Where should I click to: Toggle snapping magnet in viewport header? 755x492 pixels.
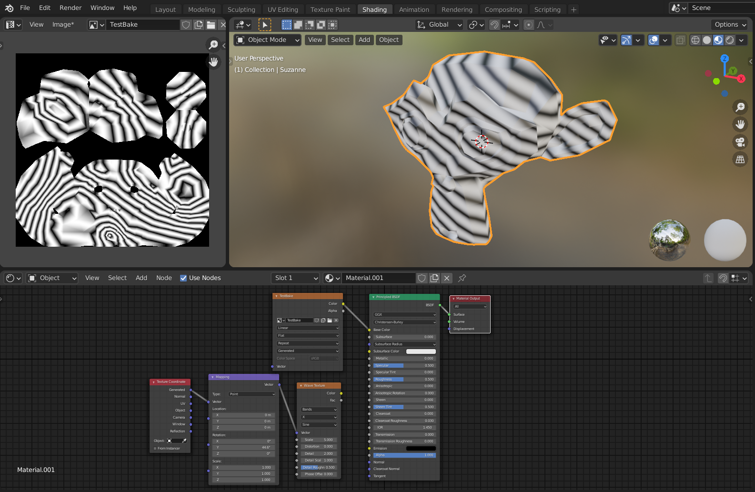[x=494, y=25]
